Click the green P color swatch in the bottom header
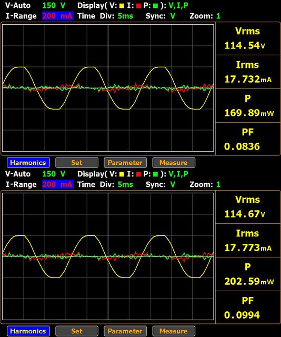Screen dimensions: 281x337 [x=155, y=174]
